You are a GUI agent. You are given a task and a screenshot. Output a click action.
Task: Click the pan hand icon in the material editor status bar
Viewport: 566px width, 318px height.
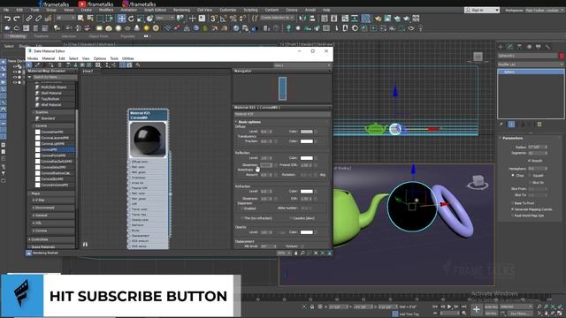click(296, 254)
